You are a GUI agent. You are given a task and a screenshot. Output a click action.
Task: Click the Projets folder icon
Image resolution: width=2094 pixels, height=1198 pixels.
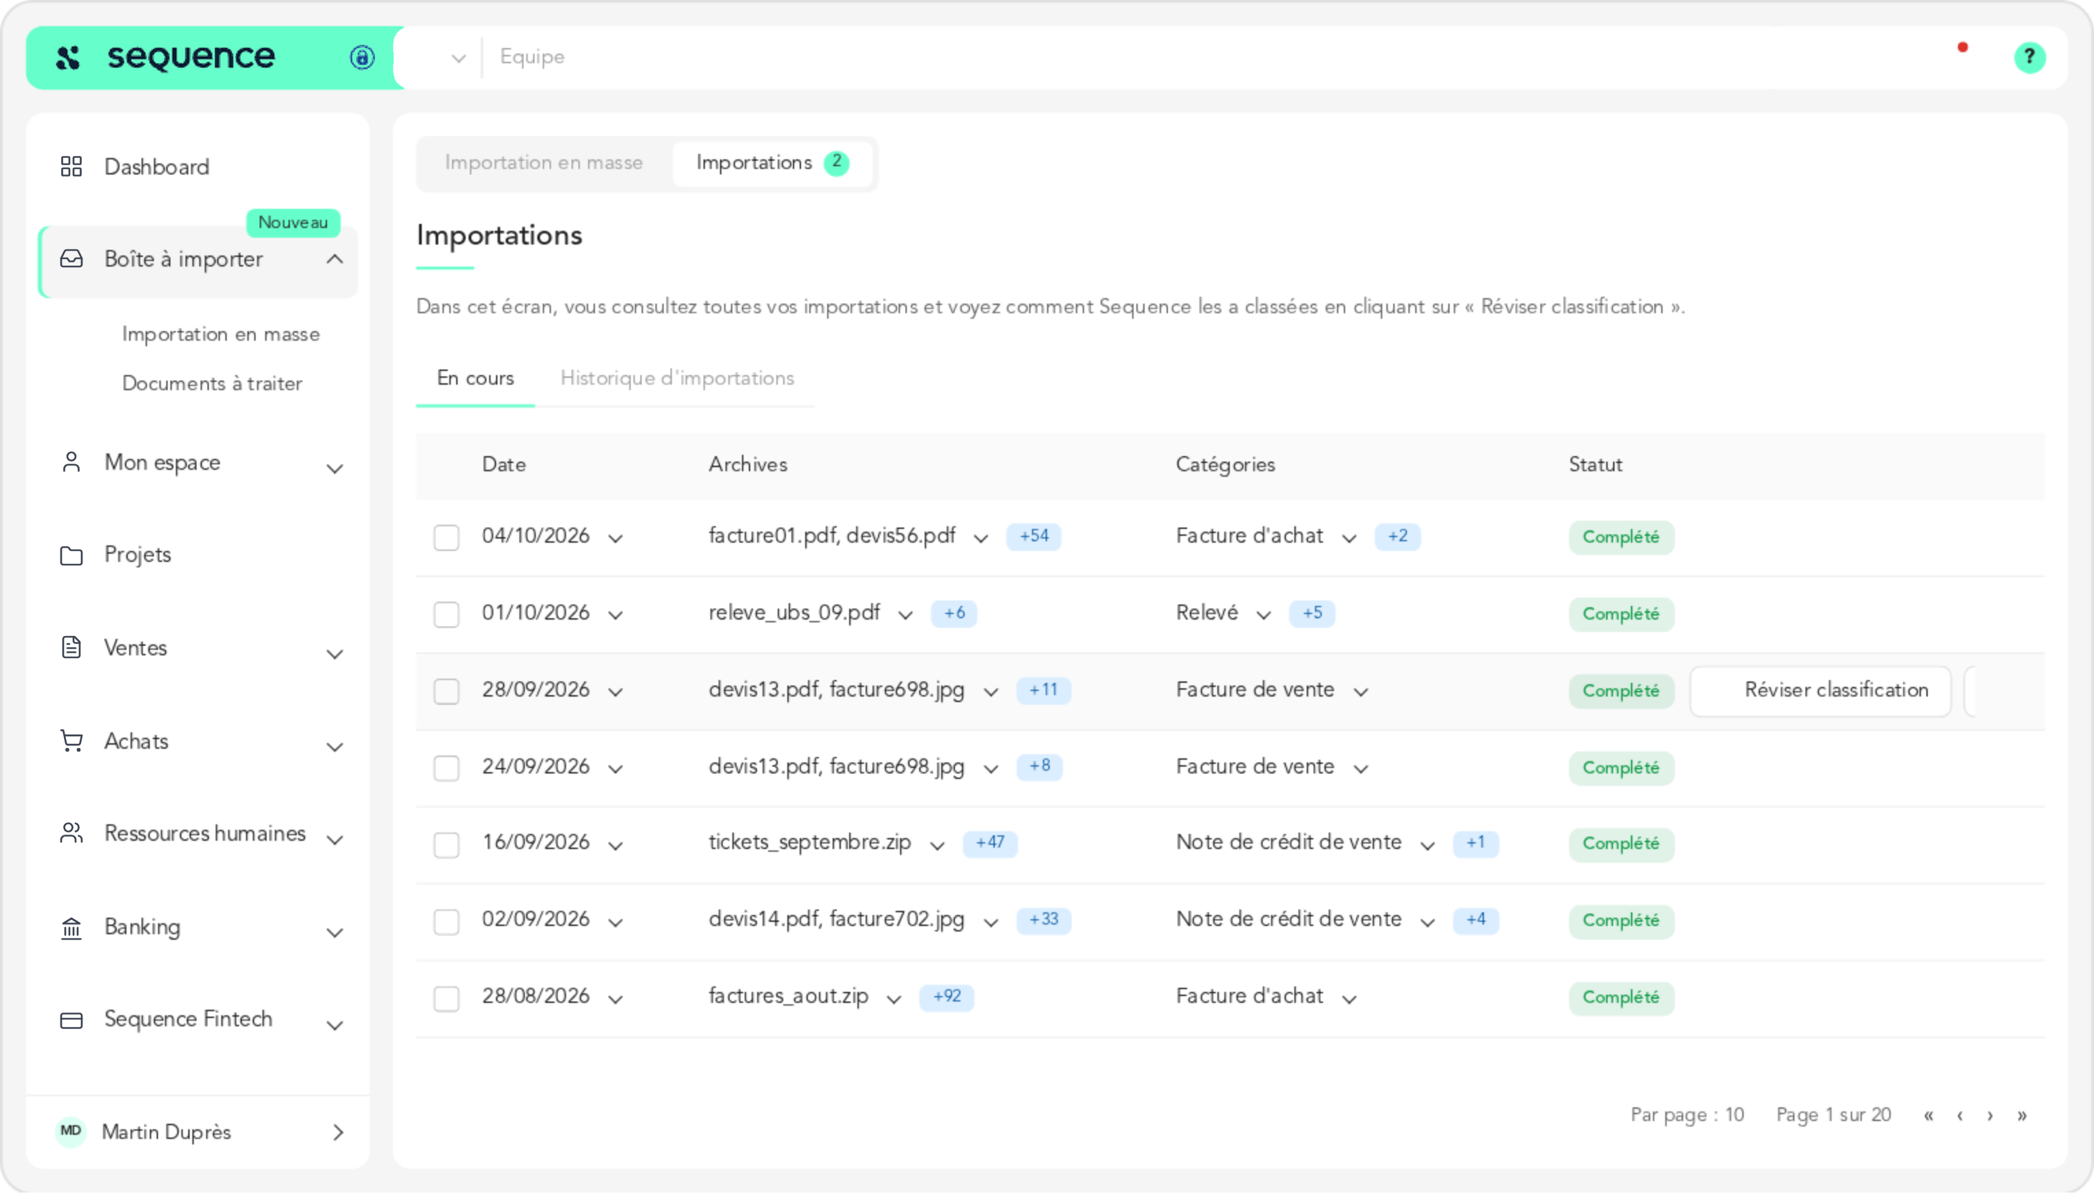tap(71, 556)
